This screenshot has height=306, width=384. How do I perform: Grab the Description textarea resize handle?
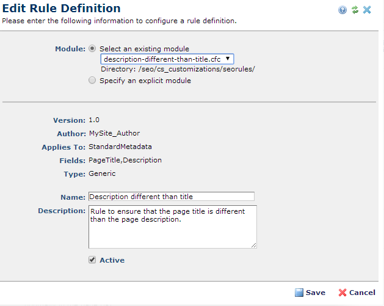(254, 246)
